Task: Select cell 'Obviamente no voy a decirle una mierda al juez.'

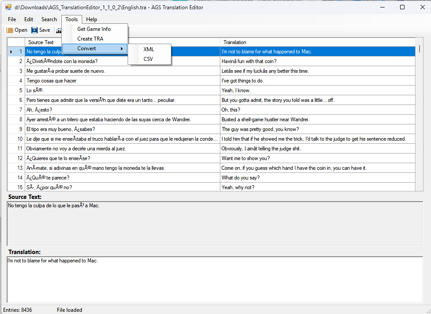Action: [x=123, y=149]
